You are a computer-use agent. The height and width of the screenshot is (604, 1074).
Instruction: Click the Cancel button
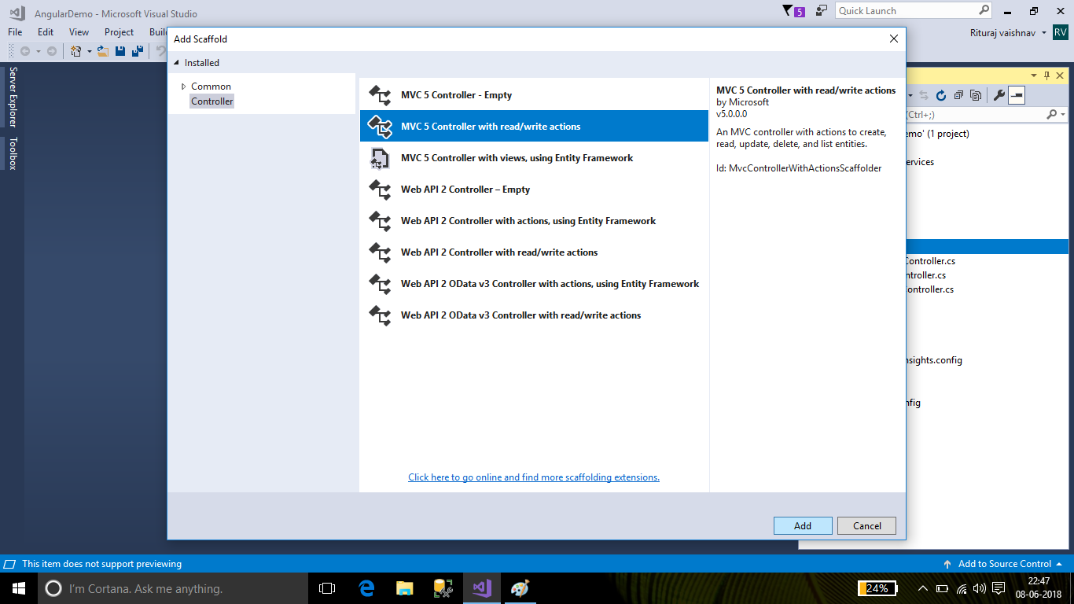[867, 526]
